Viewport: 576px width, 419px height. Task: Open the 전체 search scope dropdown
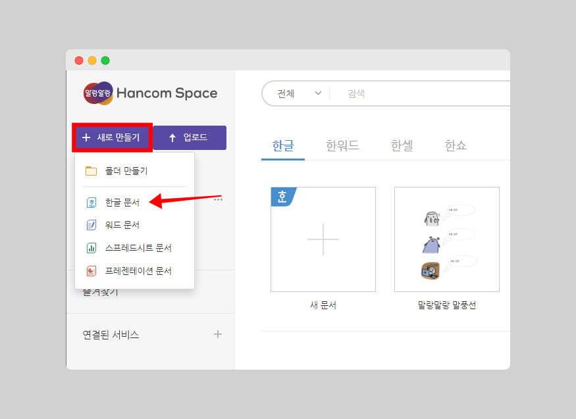(x=299, y=93)
